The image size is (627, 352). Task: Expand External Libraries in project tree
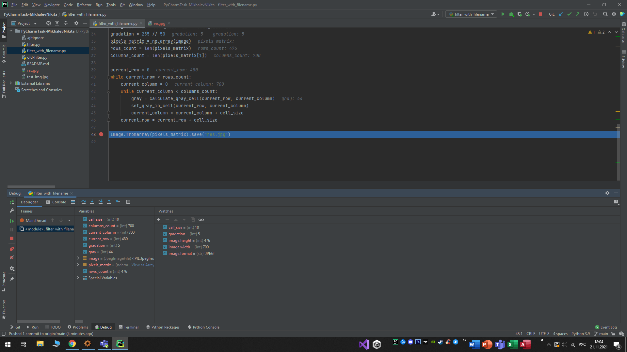[11, 83]
